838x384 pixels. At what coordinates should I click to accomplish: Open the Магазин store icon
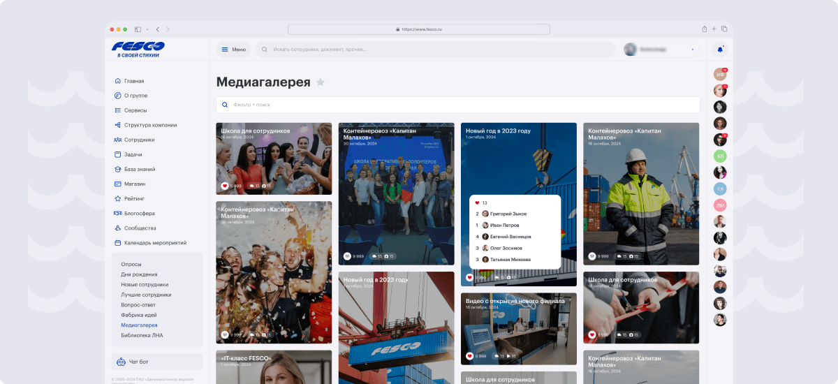pos(117,184)
